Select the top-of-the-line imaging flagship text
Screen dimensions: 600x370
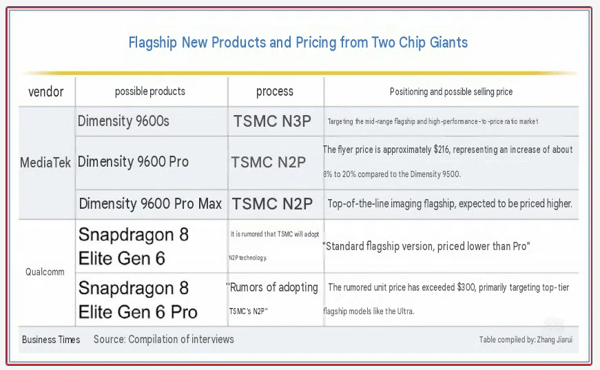click(x=450, y=203)
